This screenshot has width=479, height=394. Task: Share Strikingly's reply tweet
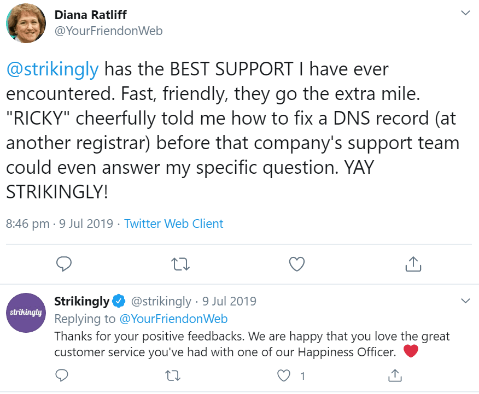pyautogui.click(x=394, y=375)
